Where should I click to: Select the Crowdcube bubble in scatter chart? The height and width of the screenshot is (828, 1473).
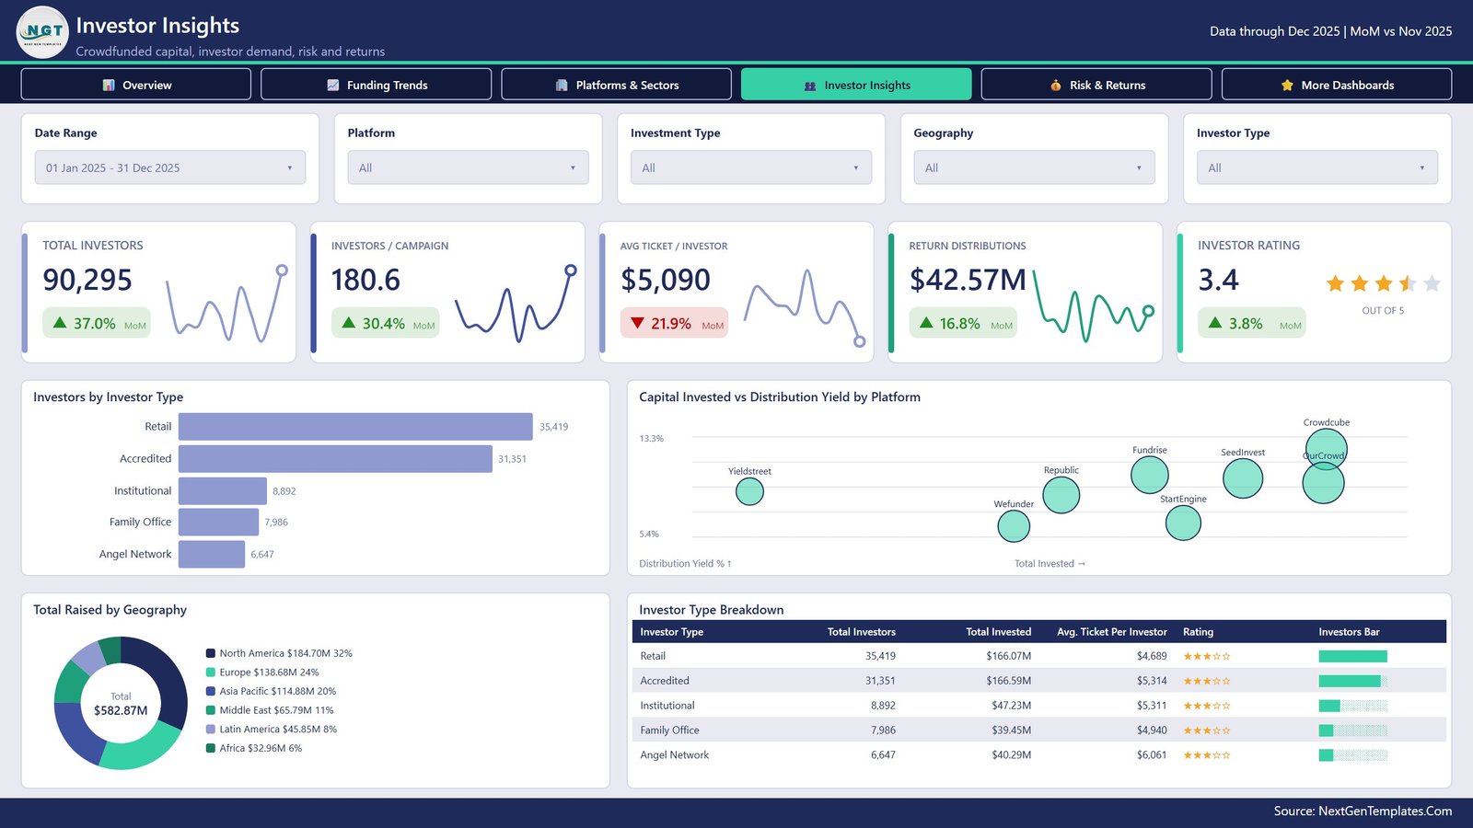(x=1326, y=449)
